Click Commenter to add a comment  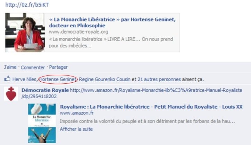click(33, 67)
